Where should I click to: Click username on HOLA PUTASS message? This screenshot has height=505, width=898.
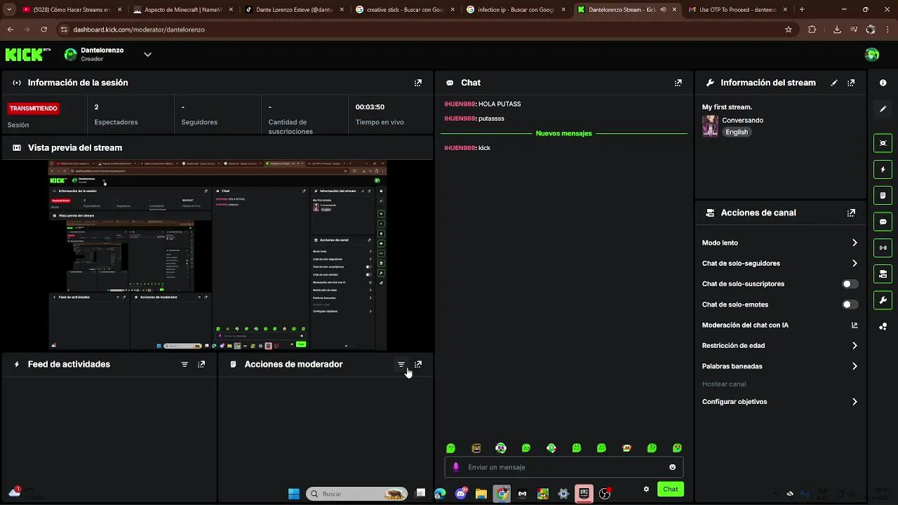[x=460, y=104]
